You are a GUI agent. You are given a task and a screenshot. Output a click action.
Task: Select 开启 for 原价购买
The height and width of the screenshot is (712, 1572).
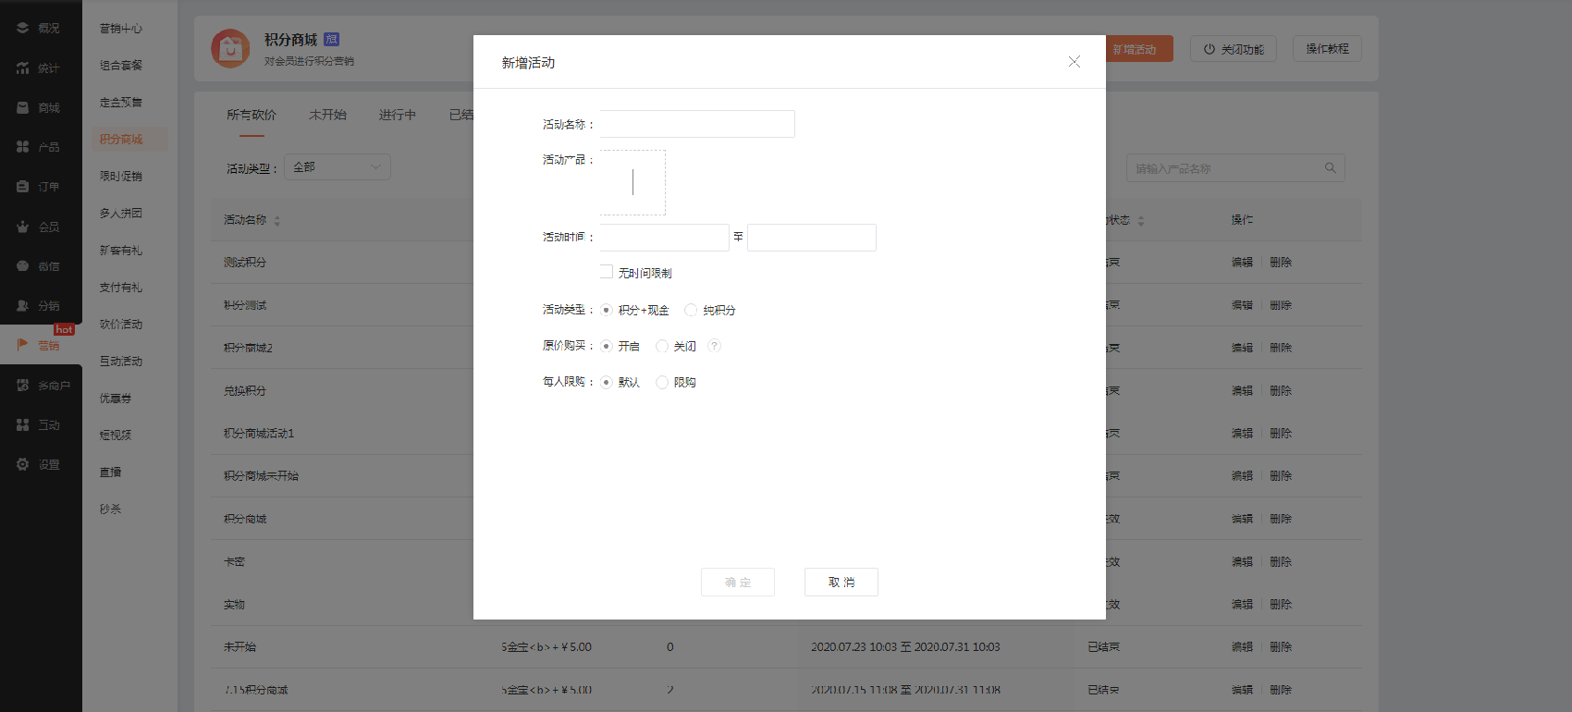(x=607, y=346)
